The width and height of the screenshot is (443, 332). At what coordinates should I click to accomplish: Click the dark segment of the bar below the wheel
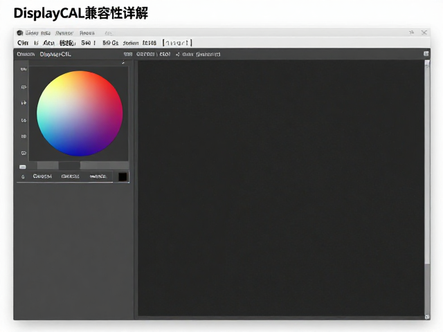click(69, 165)
